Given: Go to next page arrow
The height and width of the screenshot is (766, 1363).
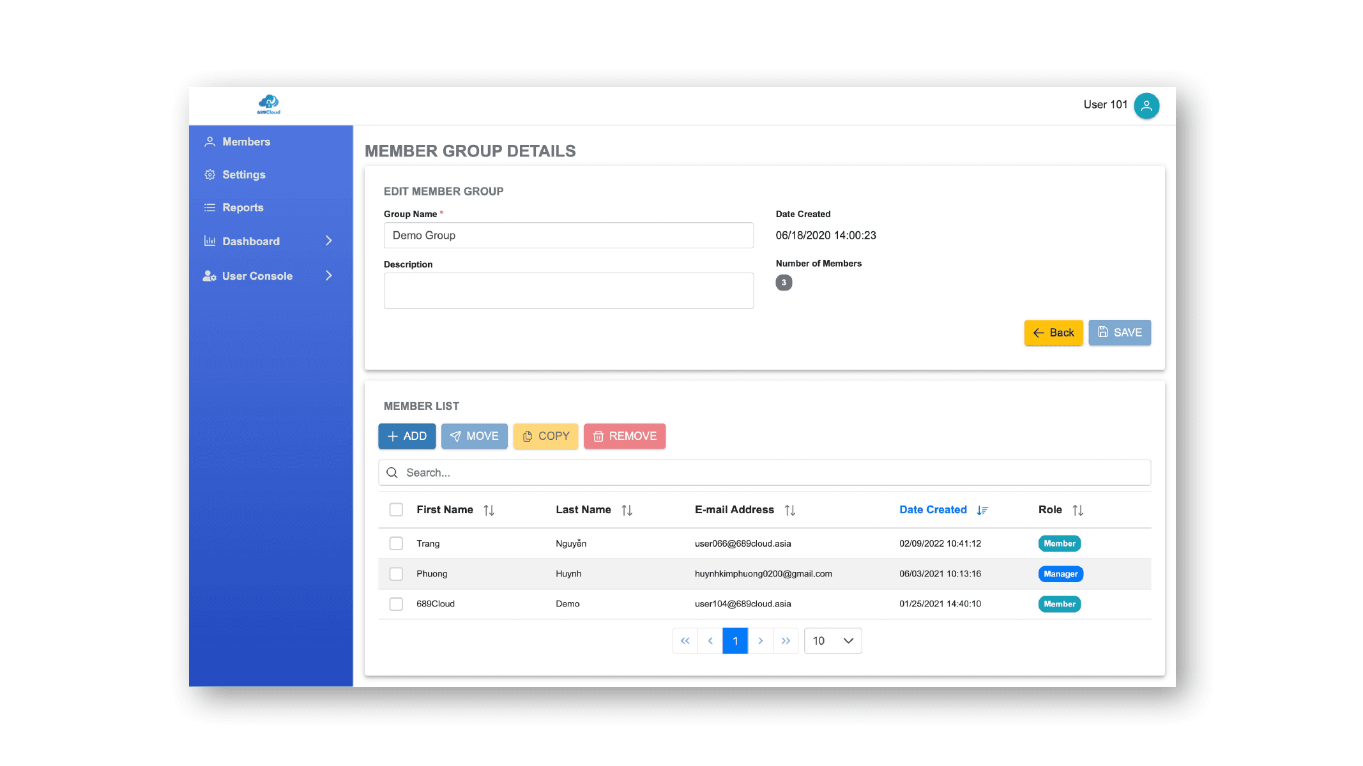Looking at the screenshot, I should [760, 641].
